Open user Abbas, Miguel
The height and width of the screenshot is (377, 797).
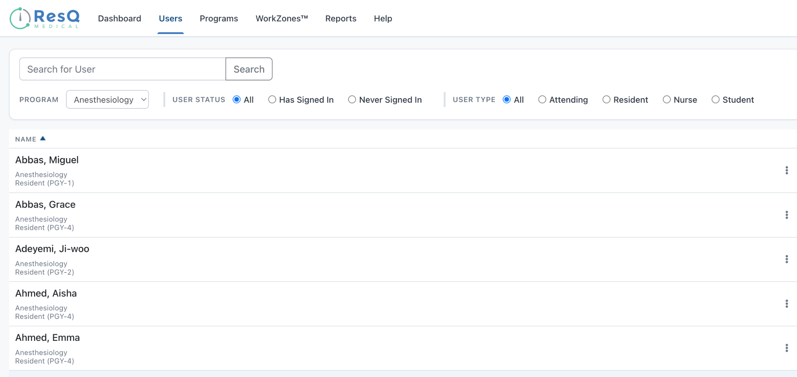(x=47, y=160)
